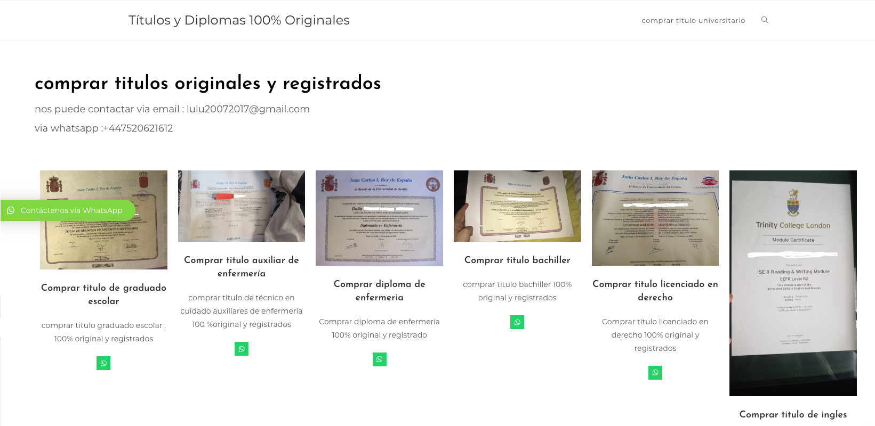This screenshot has width=875, height=426.
Task: View the licenciado en derecho certificate image
Action: pyautogui.click(x=655, y=218)
